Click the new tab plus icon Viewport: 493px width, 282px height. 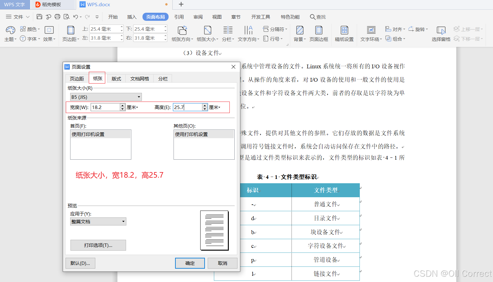click(181, 4)
